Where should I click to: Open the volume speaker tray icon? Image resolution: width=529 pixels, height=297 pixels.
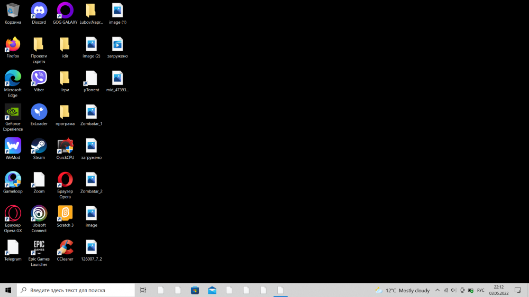(x=454, y=290)
